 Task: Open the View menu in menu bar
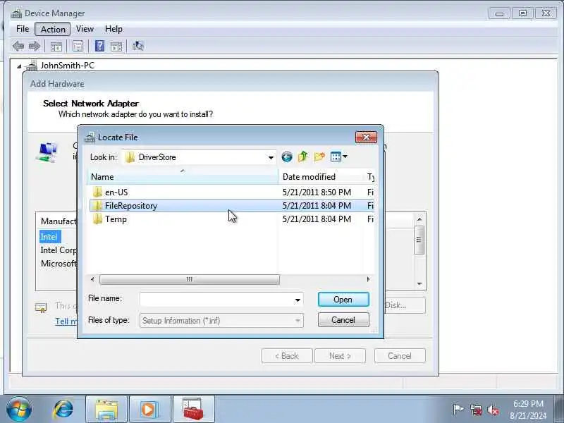coord(85,29)
